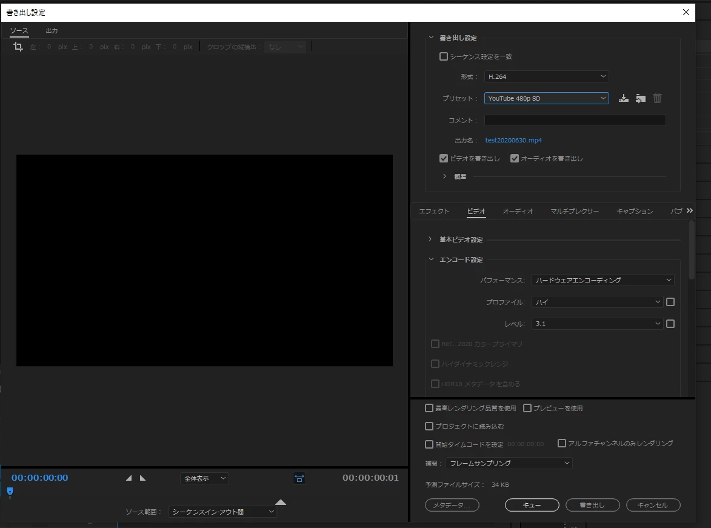Click the video settings vertical scrollbar
The height and width of the screenshot is (528, 711).
691,250
